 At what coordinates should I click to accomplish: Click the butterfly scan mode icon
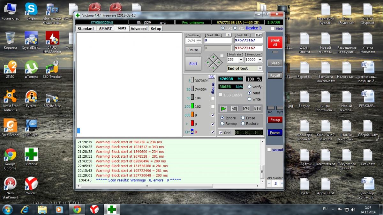(x=257, y=109)
